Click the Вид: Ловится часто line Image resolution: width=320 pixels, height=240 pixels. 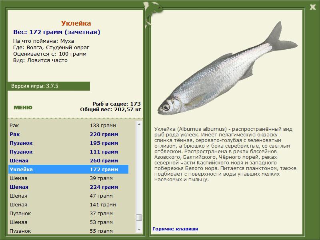40,60
